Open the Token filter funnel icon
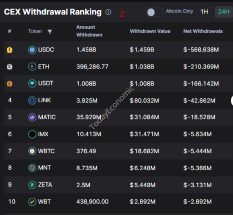This screenshot has height=215, width=233. pos(50,31)
